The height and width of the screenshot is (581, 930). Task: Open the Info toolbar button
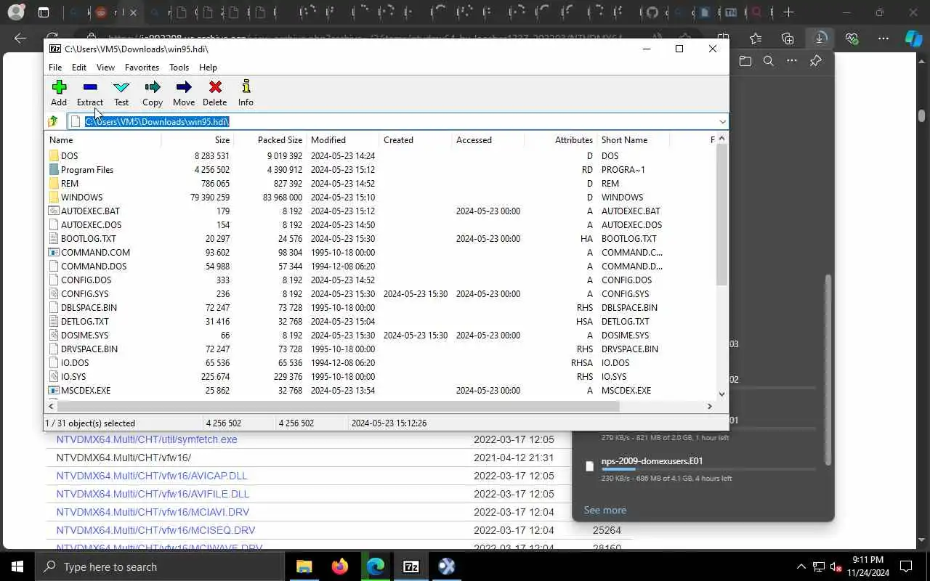246,87
